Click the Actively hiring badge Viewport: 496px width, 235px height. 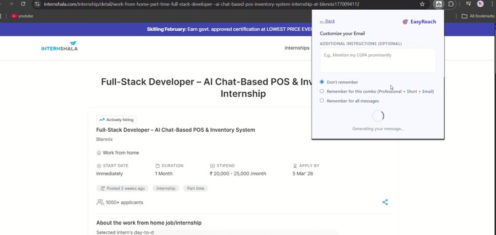pyautogui.click(x=116, y=120)
